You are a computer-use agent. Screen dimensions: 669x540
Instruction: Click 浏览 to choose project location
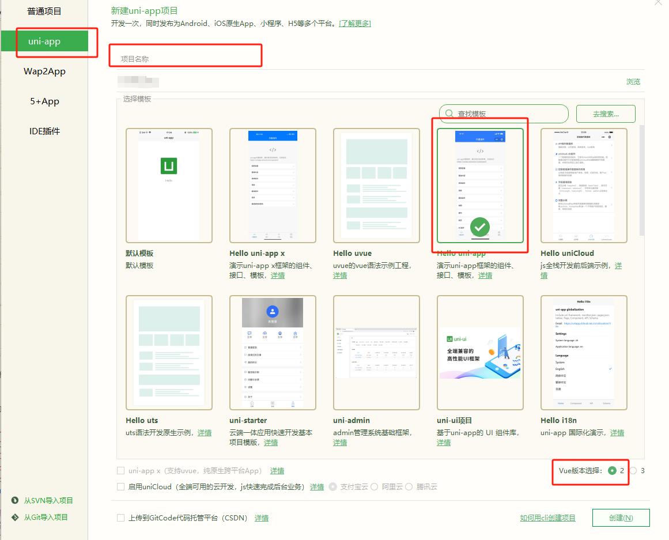tap(633, 81)
